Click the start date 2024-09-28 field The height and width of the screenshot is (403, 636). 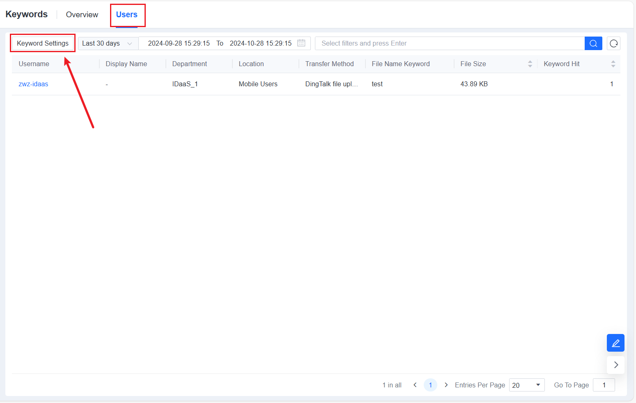click(x=179, y=44)
